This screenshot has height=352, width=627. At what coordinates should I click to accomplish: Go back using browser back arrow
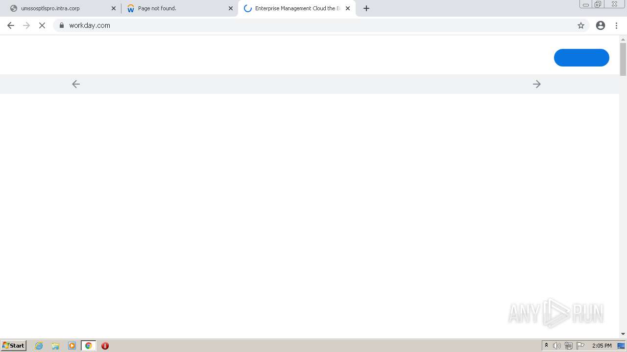click(11, 25)
